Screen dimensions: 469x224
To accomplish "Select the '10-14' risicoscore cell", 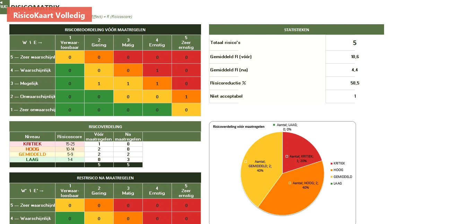I will point(70,149).
